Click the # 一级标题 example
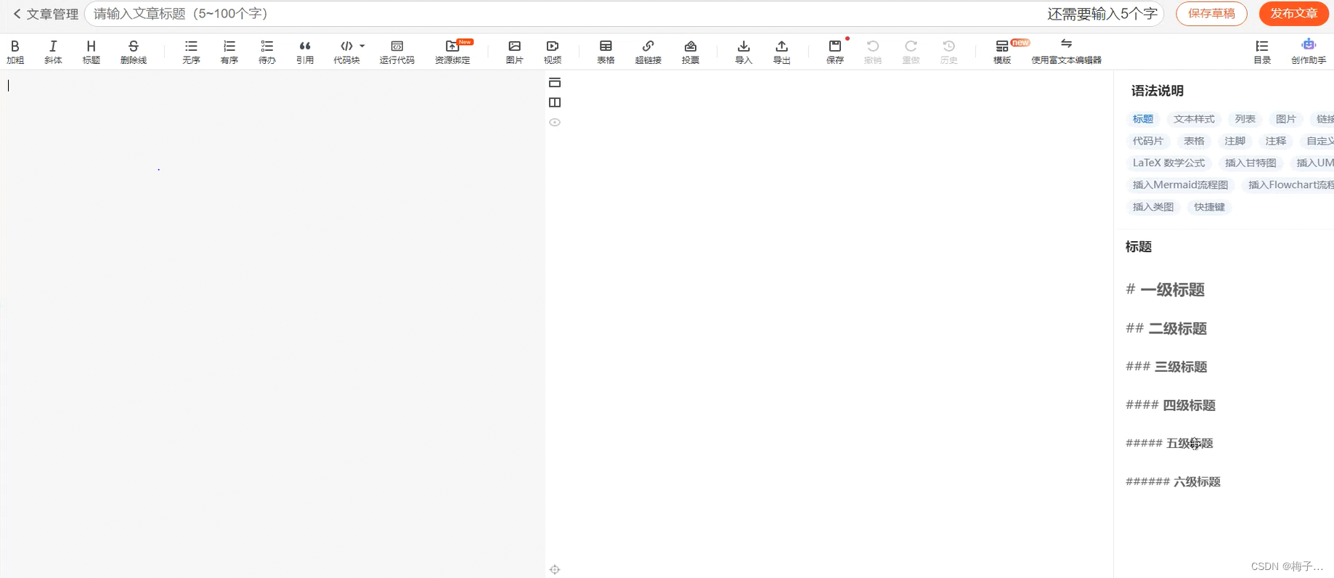Viewport: 1334px width, 578px height. tap(1165, 290)
